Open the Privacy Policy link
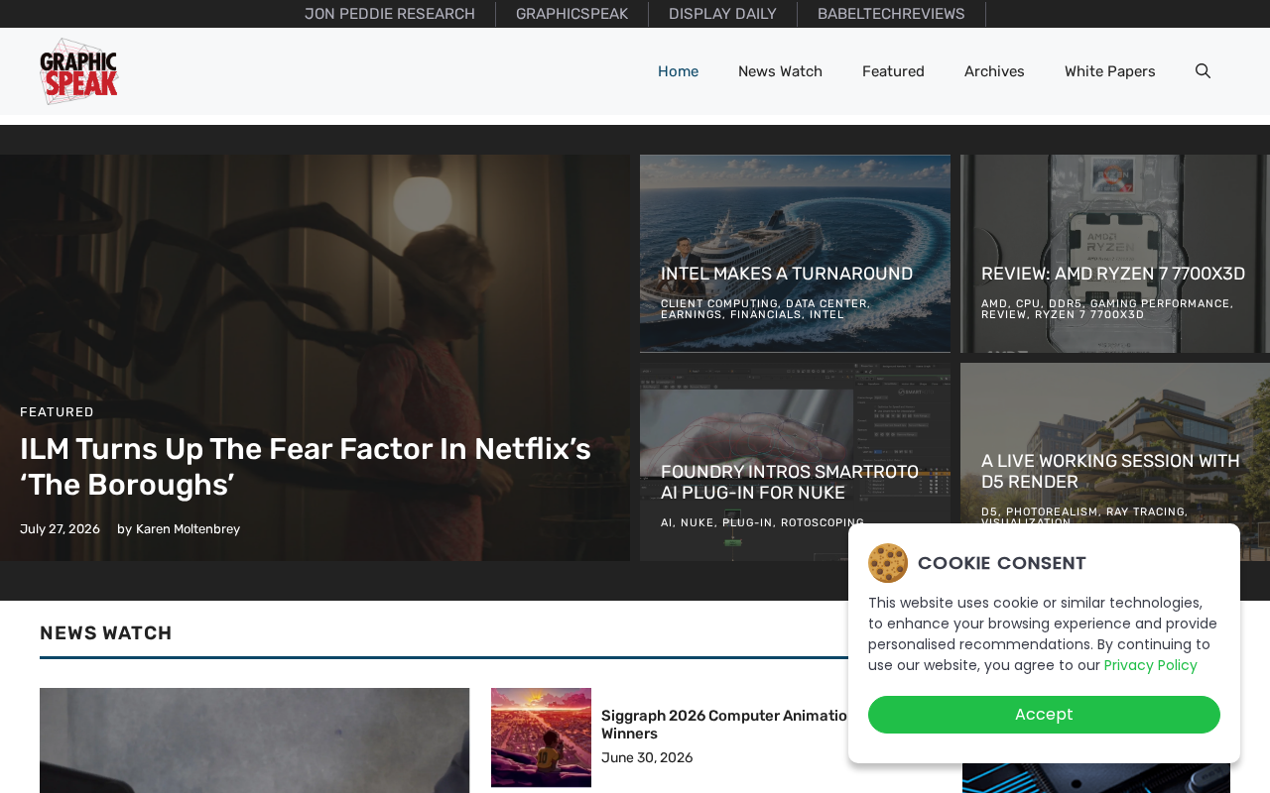The image size is (1270, 793). point(1151,665)
